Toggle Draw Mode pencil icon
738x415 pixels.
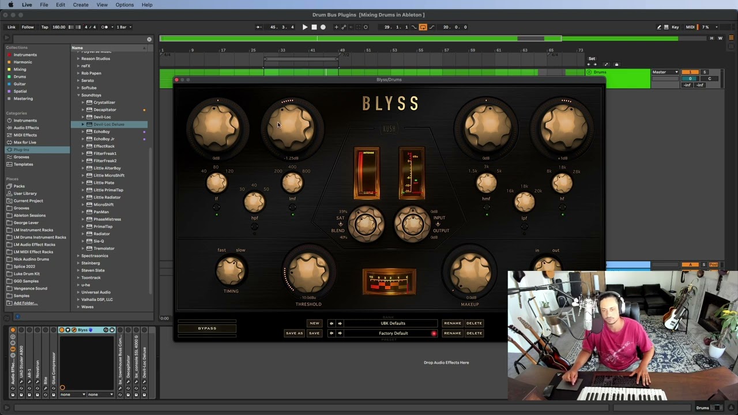[x=659, y=27]
